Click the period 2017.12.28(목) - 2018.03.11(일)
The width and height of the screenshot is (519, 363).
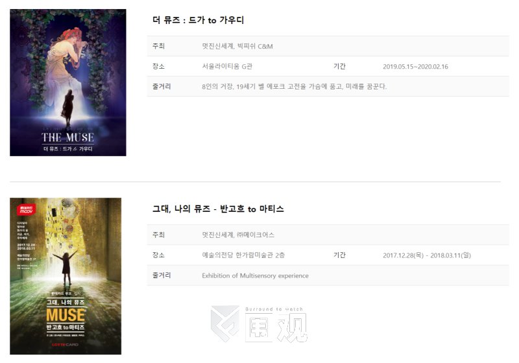[427, 255]
